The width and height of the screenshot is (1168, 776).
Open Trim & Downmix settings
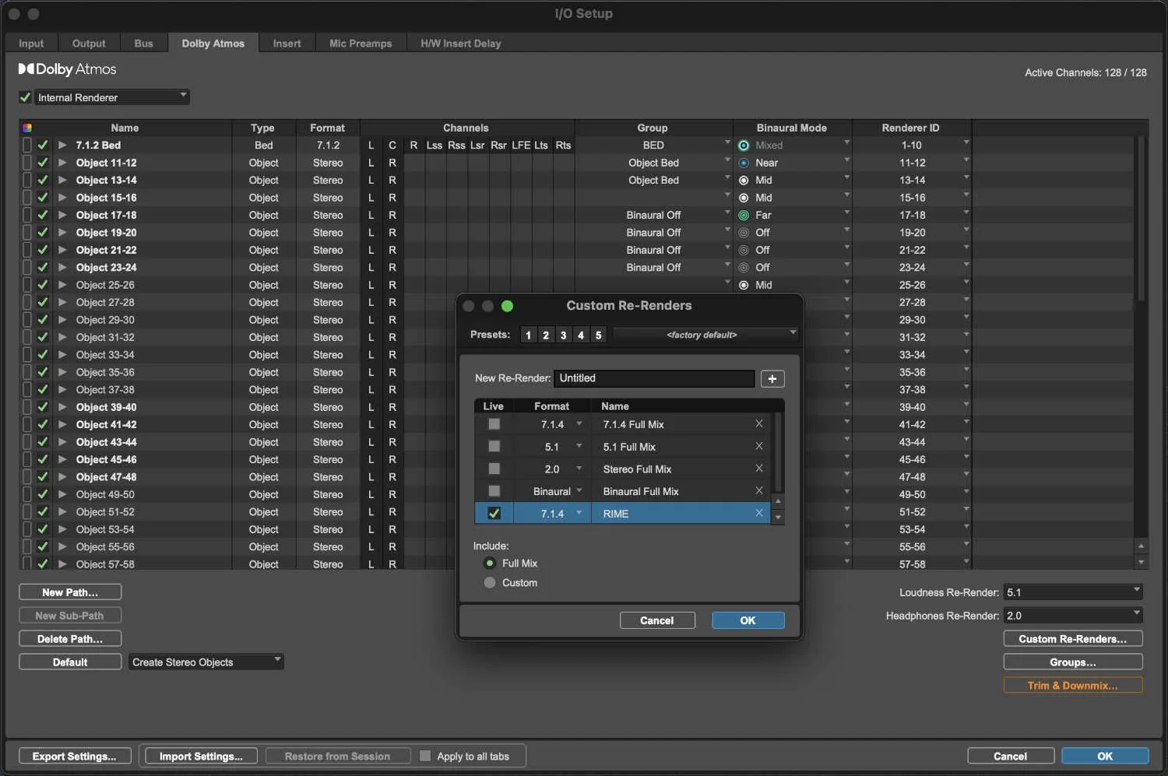pos(1073,686)
